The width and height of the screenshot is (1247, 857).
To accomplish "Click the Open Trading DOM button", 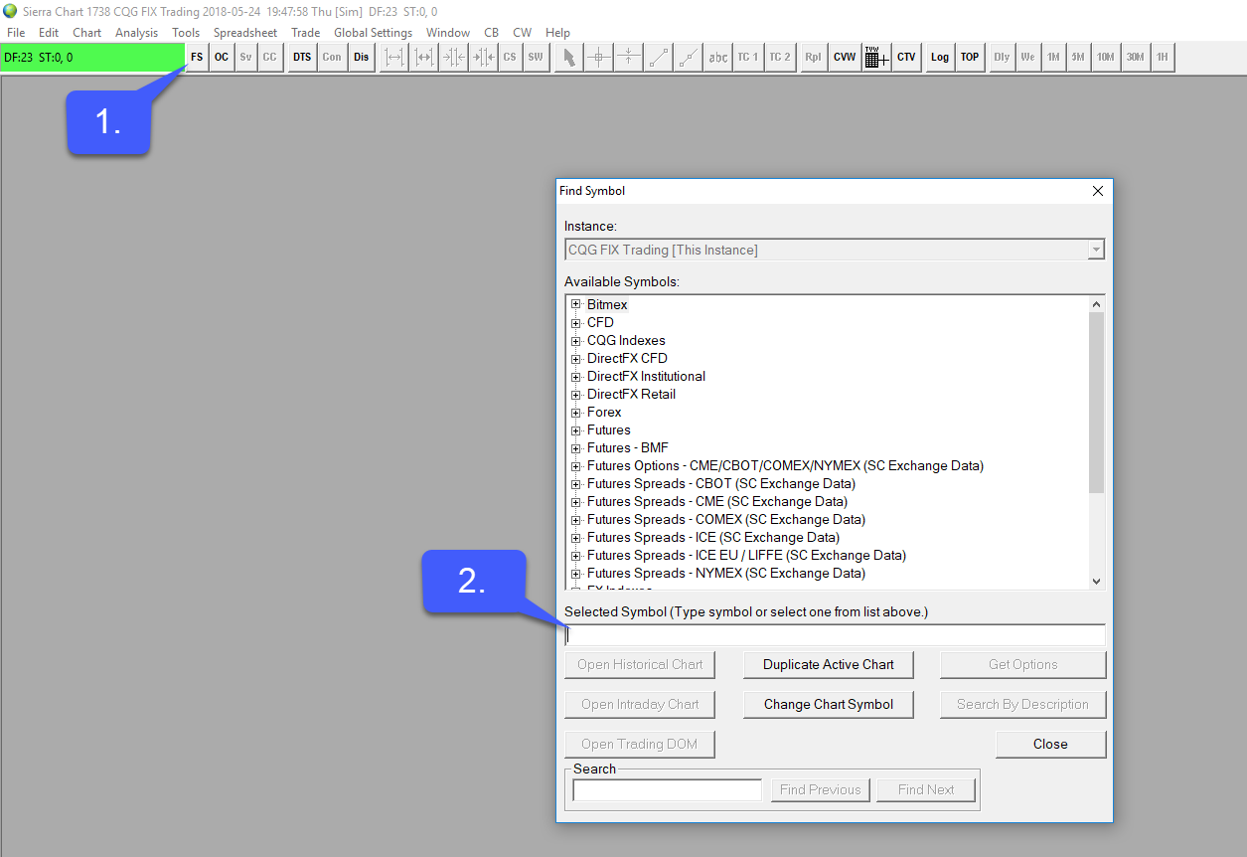I will 640,745.
